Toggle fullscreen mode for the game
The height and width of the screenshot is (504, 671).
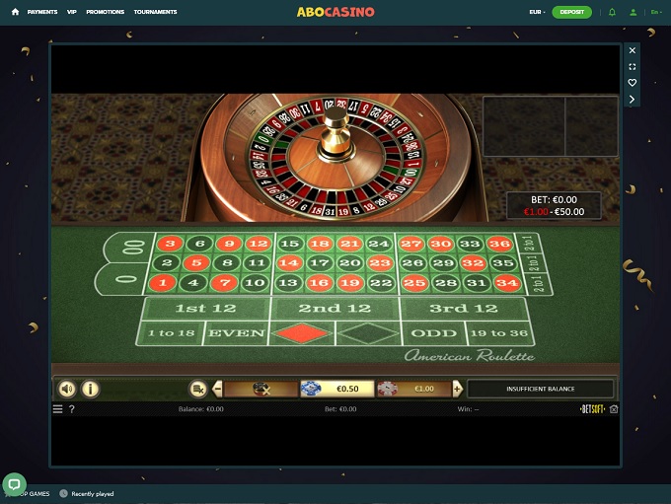[x=633, y=67]
